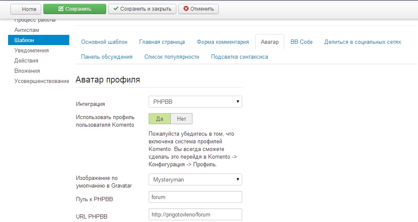Viewport: 418px width, 222px height.
Task: Click the URL PHPBB text field
Action: pyautogui.click(x=195, y=214)
